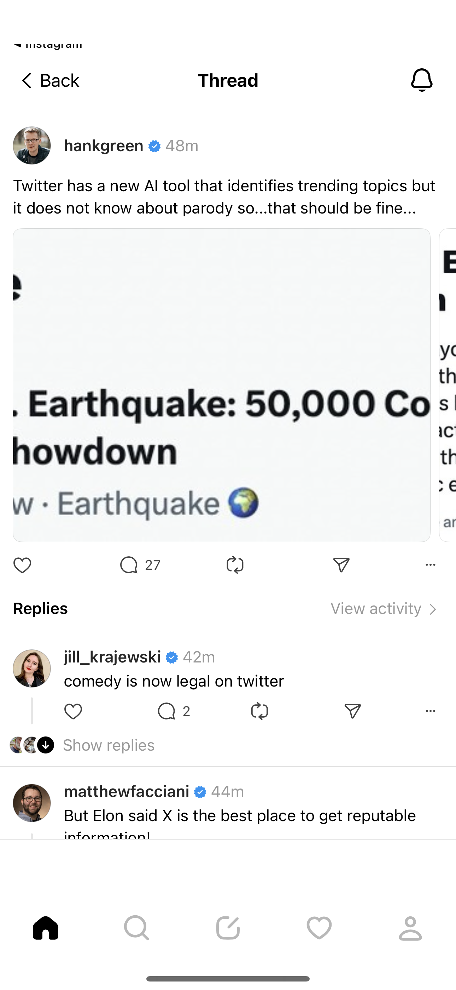Viewport: 456px width, 990px height.
Task: Repost jill_krajewski's reply
Action: pyautogui.click(x=259, y=711)
